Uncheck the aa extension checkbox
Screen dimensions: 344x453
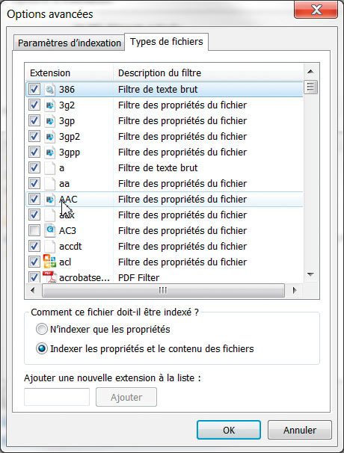[34, 183]
